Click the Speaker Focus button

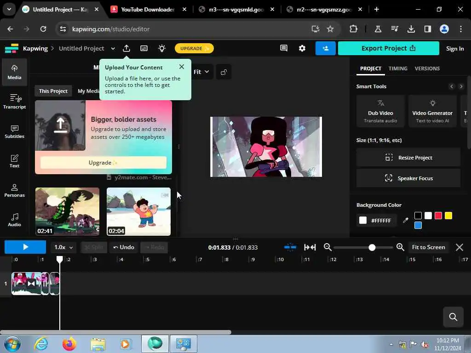(408, 178)
